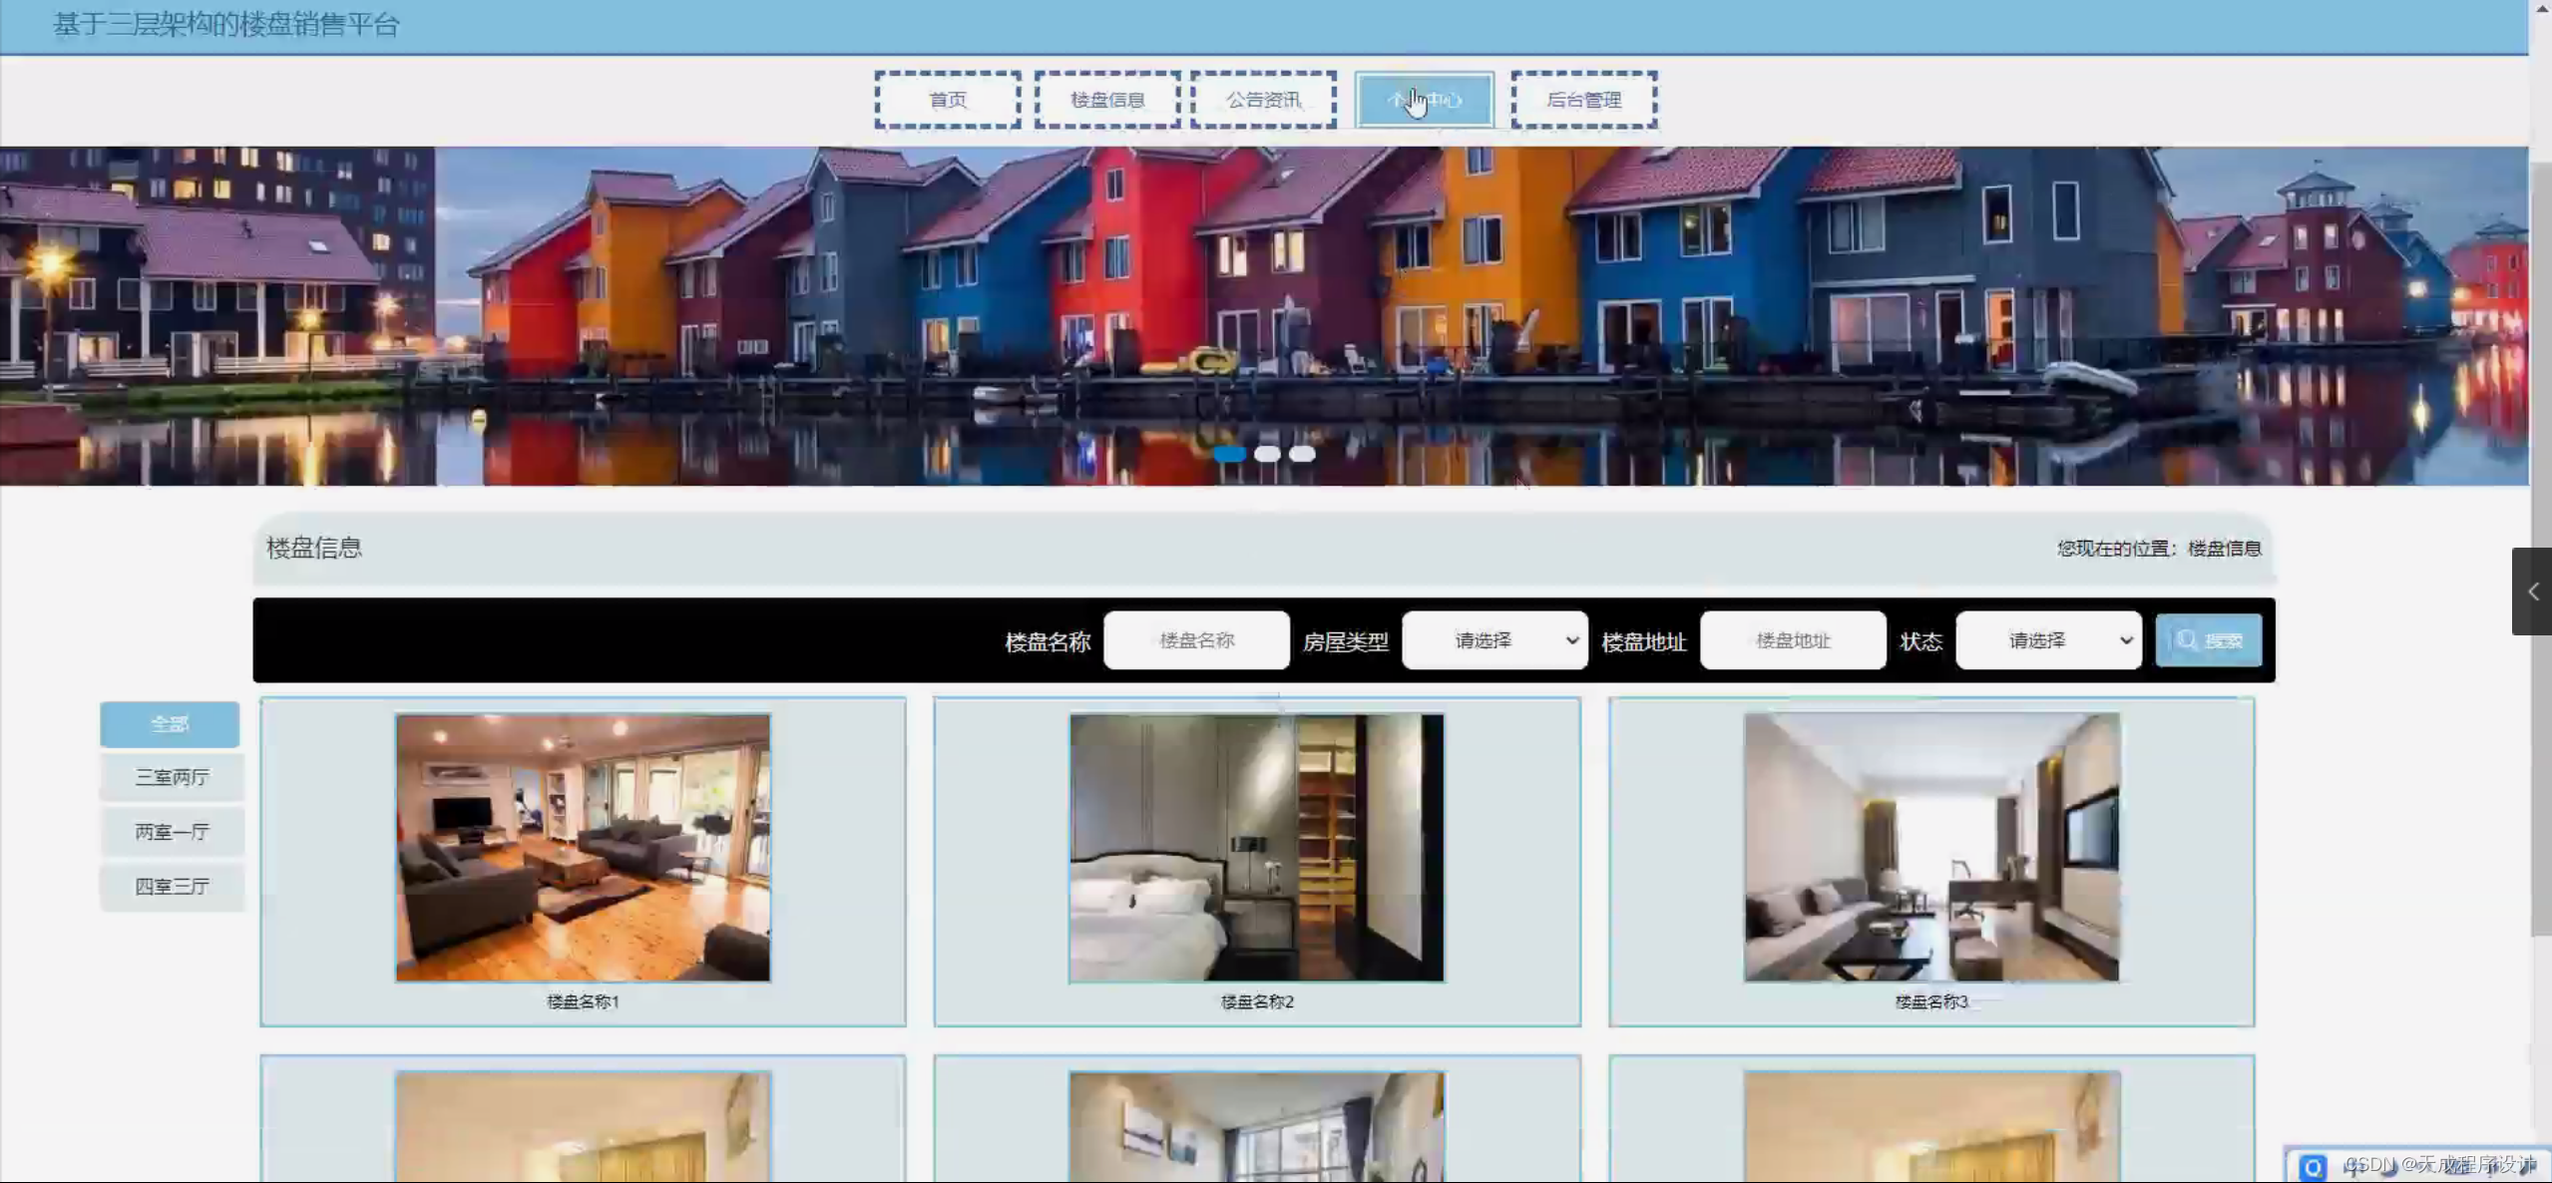Click the 楼盘名称 search input field

[x=1196, y=640]
